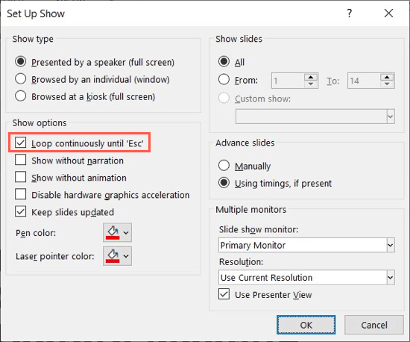Select Browsed at a kiosk option
This screenshot has height=342, width=410.
(20, 96)
